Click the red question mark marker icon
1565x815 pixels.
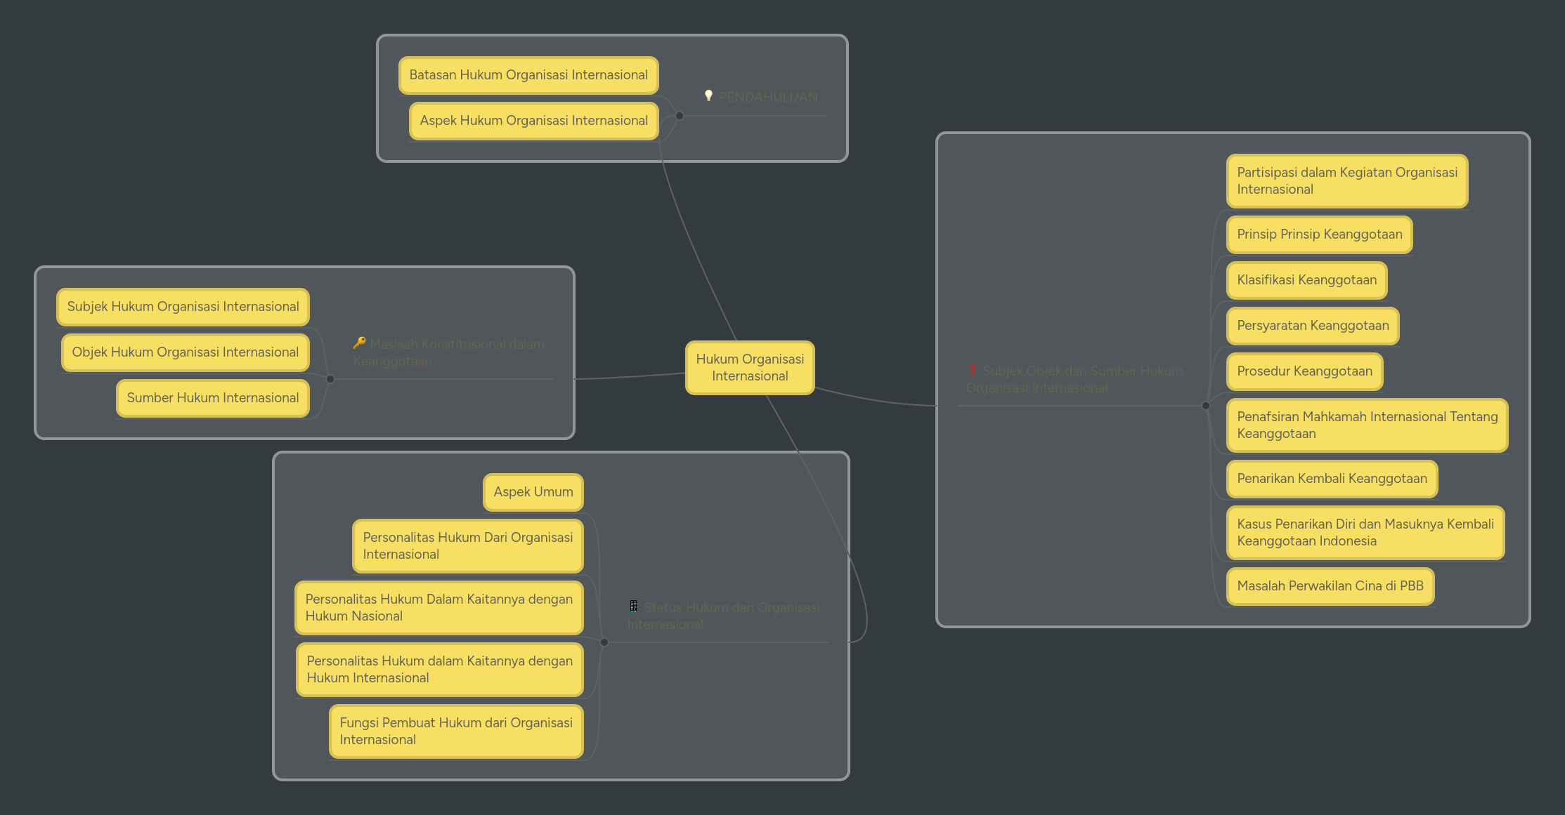point(972,370)
